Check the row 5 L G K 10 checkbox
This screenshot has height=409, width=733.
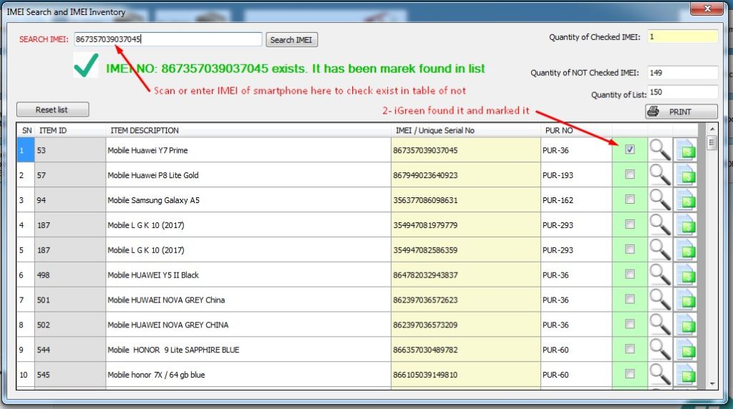(x=630, y=250)
